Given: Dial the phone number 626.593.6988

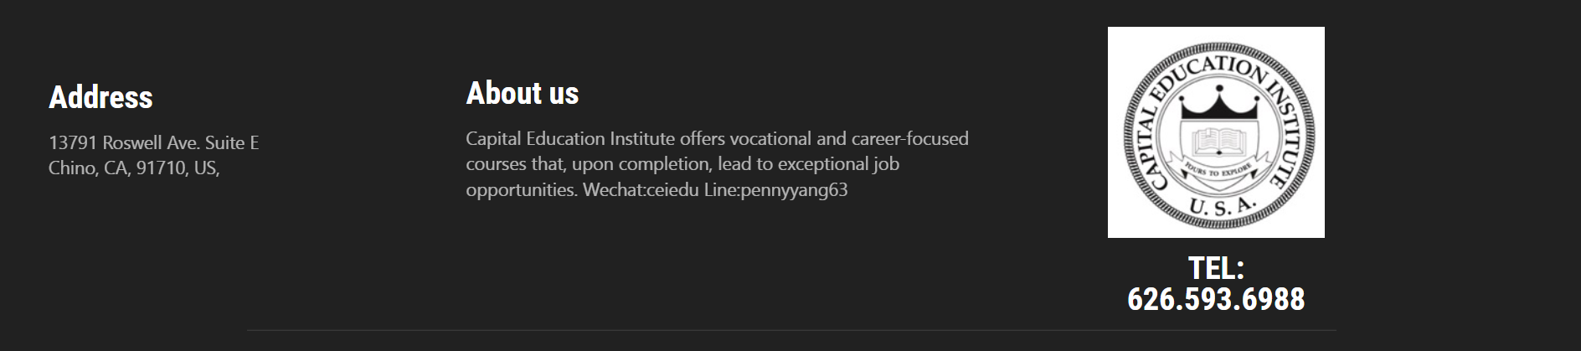Looking at the screenshot, I should 1216,299.
